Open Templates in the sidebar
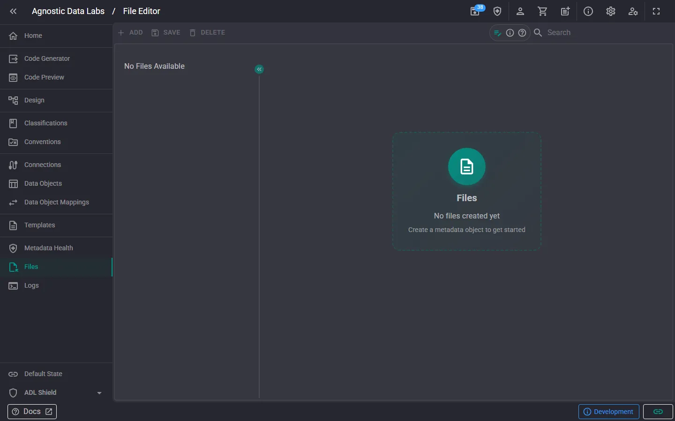This screenshot has height=421, width=675. [56, 225]
